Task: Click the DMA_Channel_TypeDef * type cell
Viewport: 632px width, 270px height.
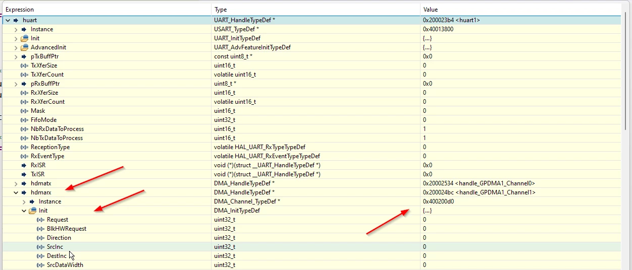Action: tap(247, 201)
